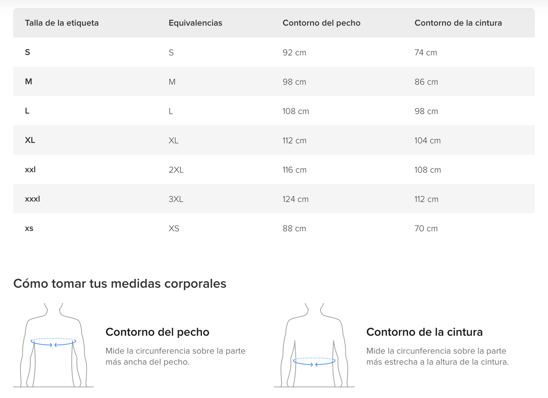Viewport: 548px width, 398px height.
Task: Click the "Contorno de la cintura" instructions title
Action: pyautogui.click(x=424, y=332)
